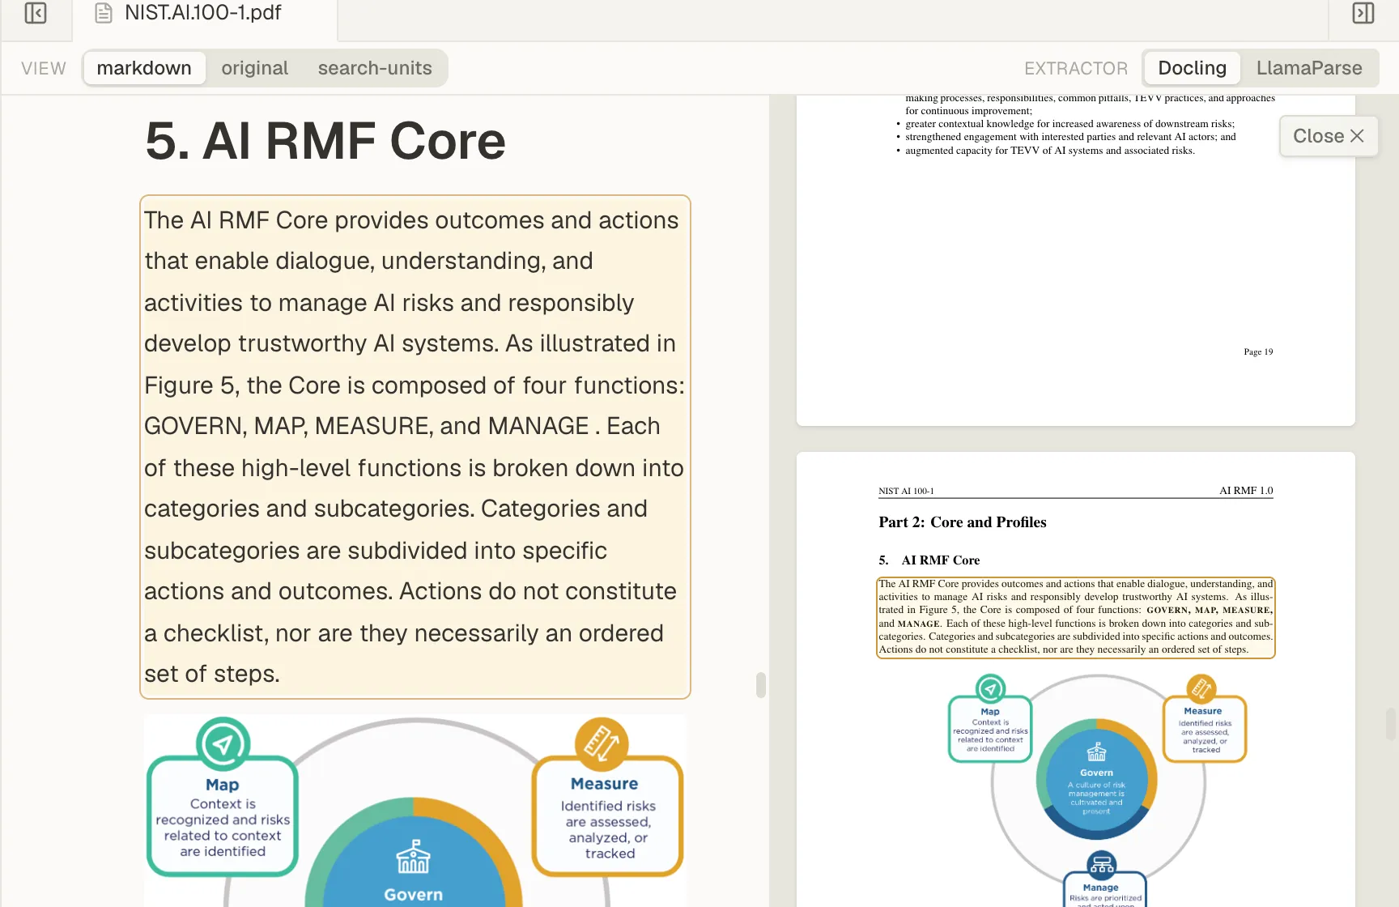This screenshot has width=1399, height=907.
Task: Switch to markdown view
Action: pos(144,68)
